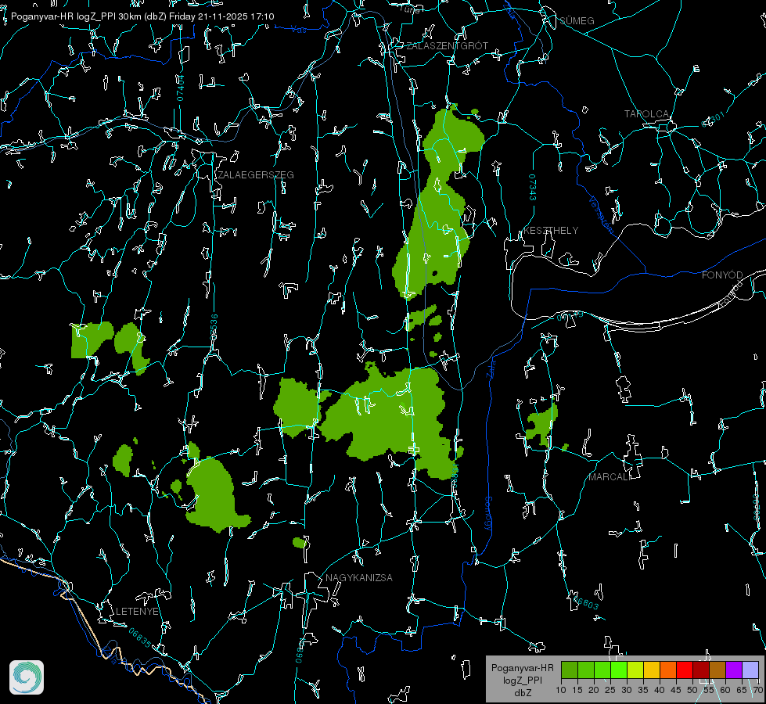This screenshot has width=766, height=704.
Task: Pick the dark green 10–15 dBZ legend swatch
Action: tap(569, 670)
